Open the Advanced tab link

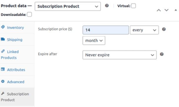pyautogui.click(x=16, y=82)
